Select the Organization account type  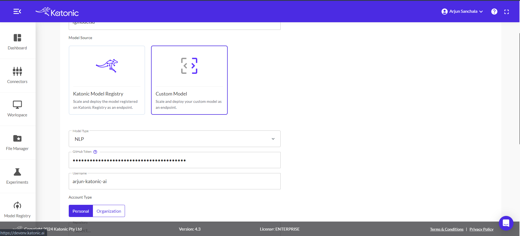(109, 211)
